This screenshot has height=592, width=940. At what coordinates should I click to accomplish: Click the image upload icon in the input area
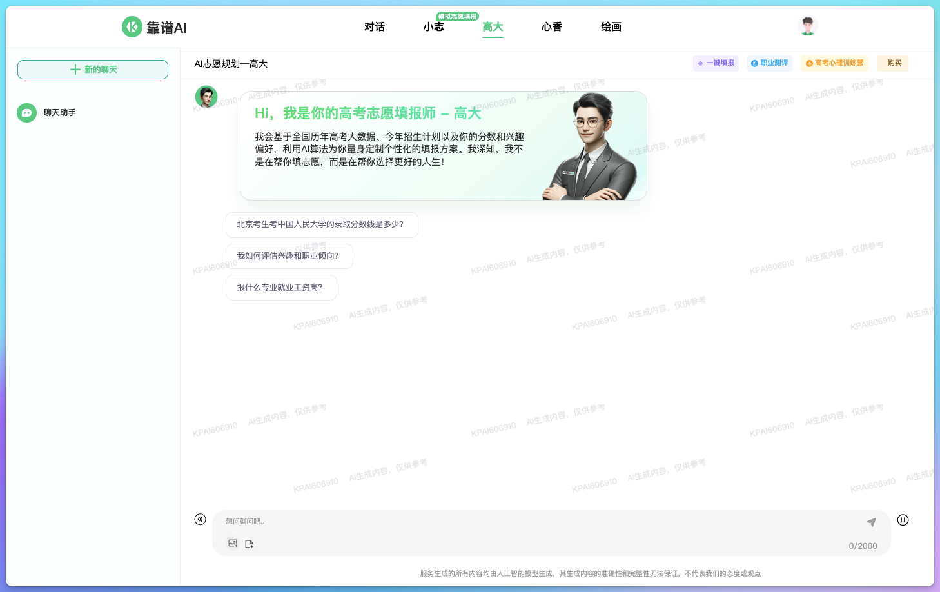click(232, 543)
